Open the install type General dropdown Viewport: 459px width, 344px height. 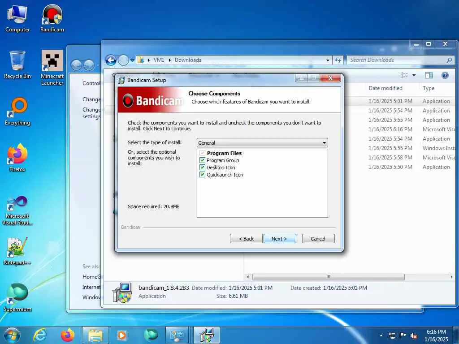[x=262, y=143]
